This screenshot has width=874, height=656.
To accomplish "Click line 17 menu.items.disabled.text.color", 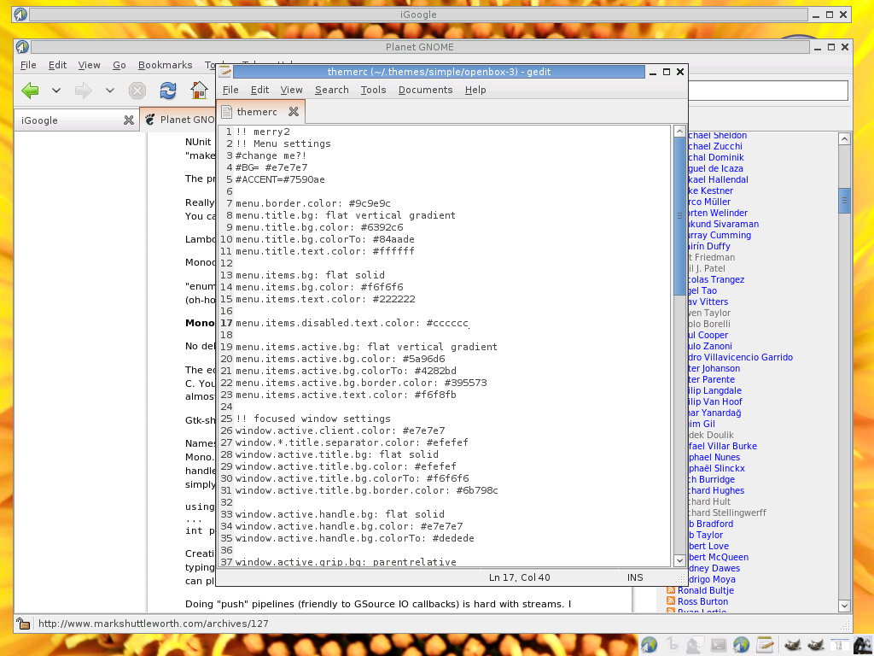I will point(352,323).
